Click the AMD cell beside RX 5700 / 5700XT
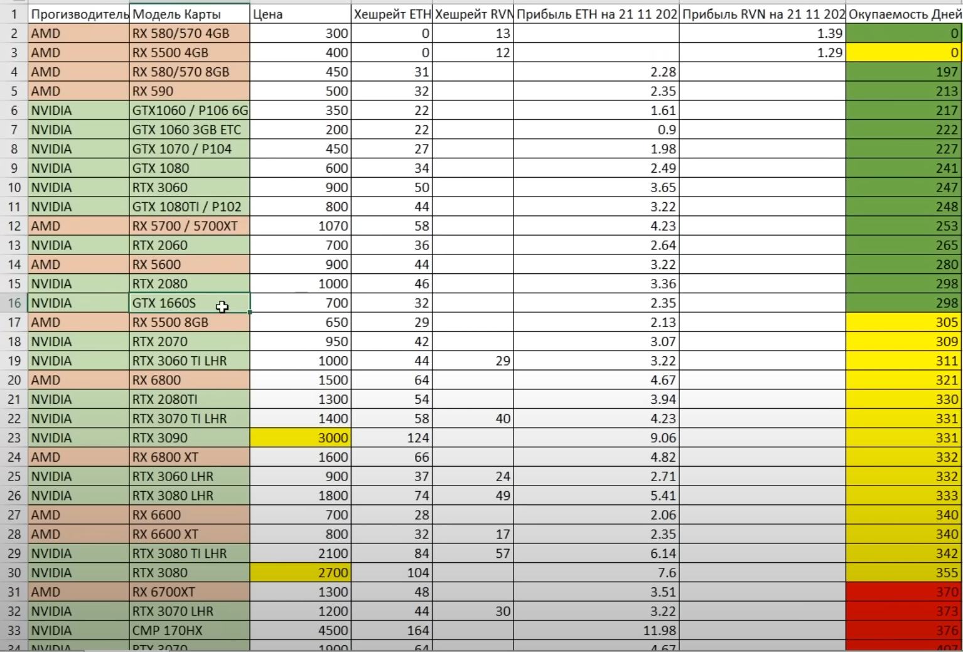963x652 pixels. [x=79, y=226]
